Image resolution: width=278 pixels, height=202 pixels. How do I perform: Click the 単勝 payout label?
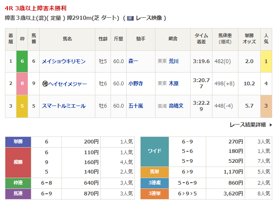coord(18,142)
